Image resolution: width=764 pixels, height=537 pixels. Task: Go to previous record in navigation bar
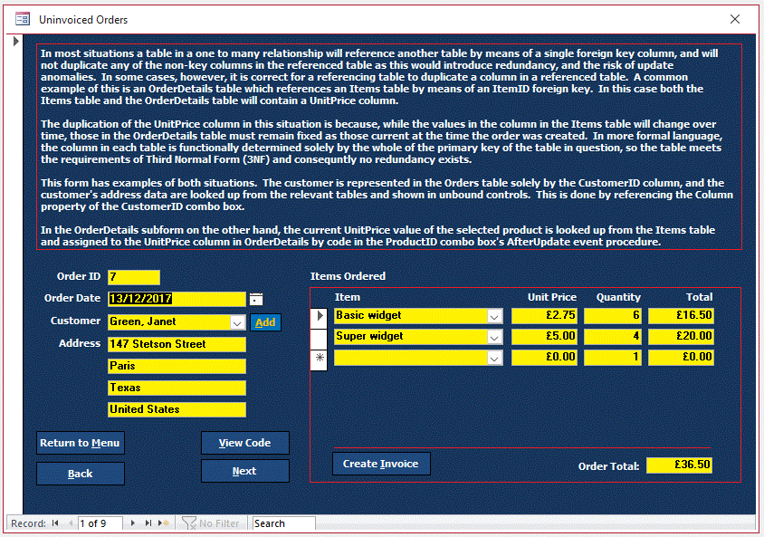[x=71, y=523]
